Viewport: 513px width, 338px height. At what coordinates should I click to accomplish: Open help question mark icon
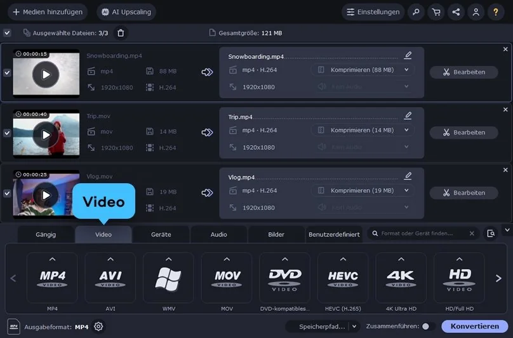click(x=496, y=12)
